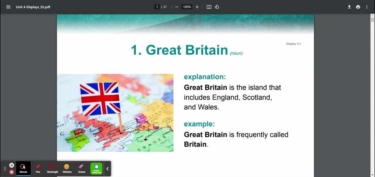Viewport: 375px width, 177px height.
Task: Click the bold word 'Britain.' at end
Action: pyautogui.click(x=196, y=144)
